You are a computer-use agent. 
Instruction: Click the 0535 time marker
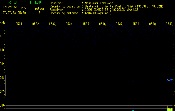(86, 24)
